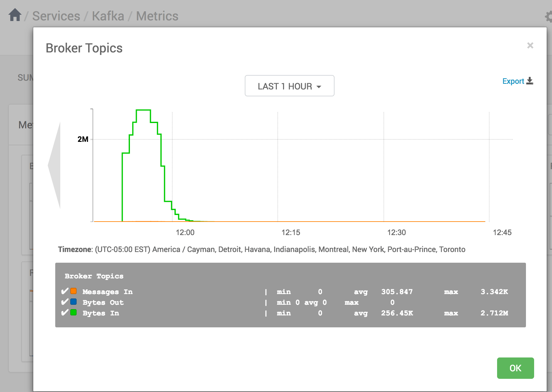Click the blue Bytes Out color swatch
The height and width of the screenshot is (392, 552).
coord(73,302)
